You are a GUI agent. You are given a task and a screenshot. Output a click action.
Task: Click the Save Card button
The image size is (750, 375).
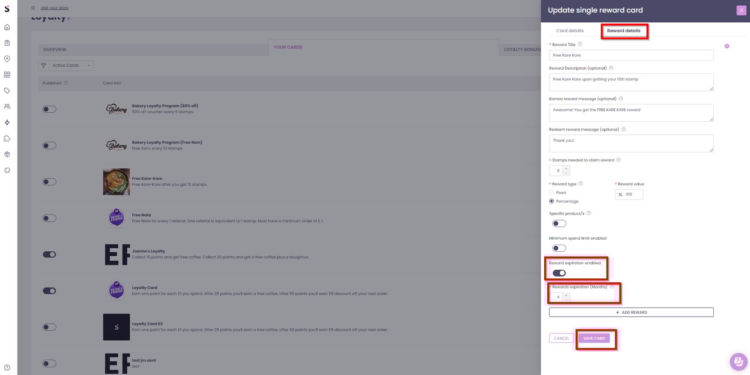pyautogui.click(x=594, y=338)
